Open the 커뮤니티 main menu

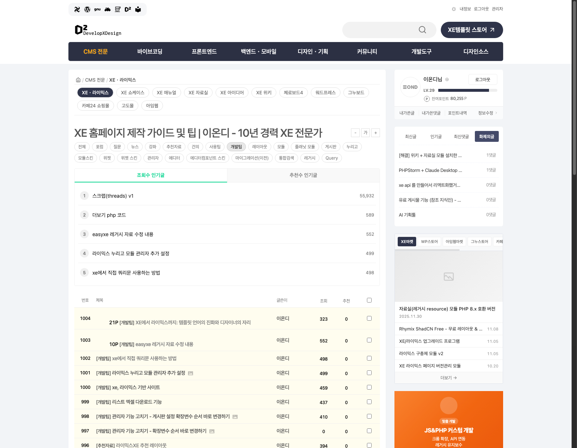point(367,52)
